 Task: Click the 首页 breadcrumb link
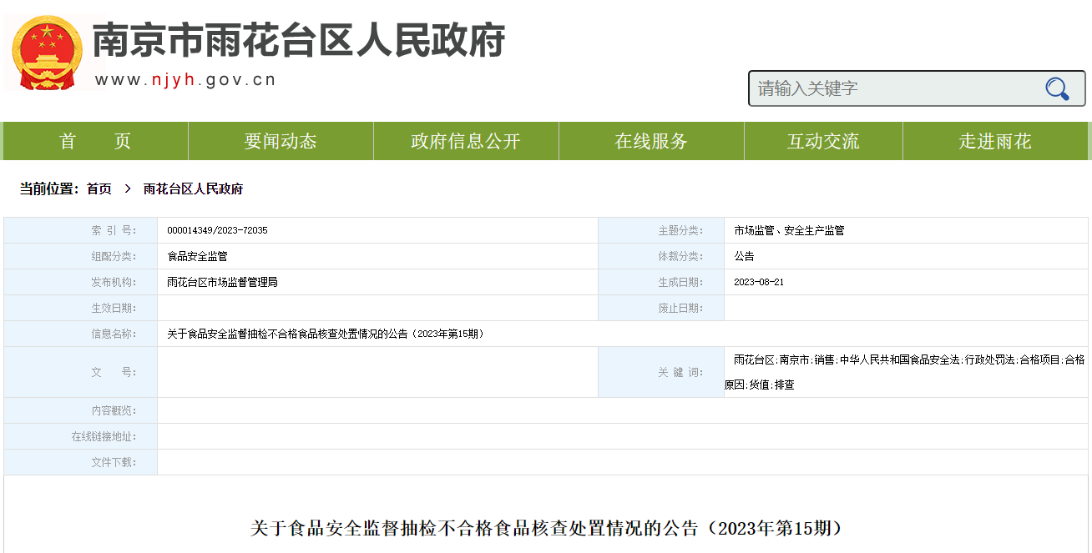99,189
